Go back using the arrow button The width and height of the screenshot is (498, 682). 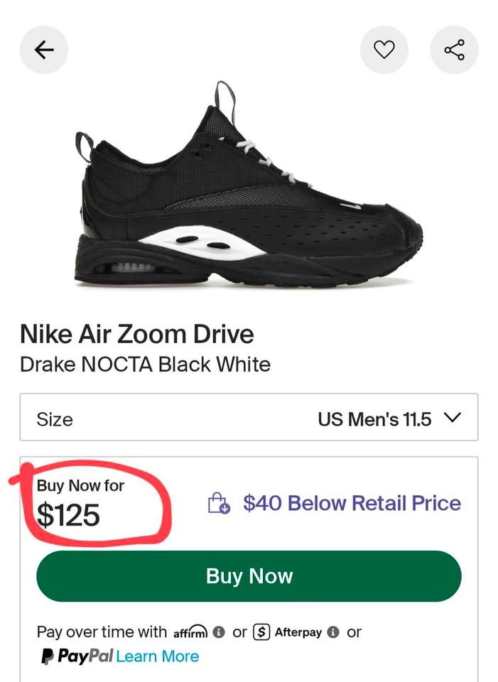pyautogui.click(x=44, y=50)
